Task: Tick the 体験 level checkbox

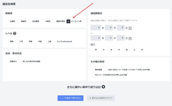Action: 7,41
